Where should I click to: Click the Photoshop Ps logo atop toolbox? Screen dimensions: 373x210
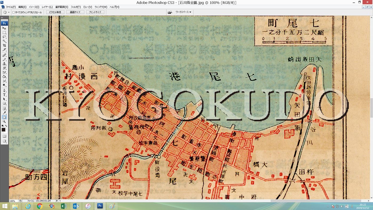[5, 23]
